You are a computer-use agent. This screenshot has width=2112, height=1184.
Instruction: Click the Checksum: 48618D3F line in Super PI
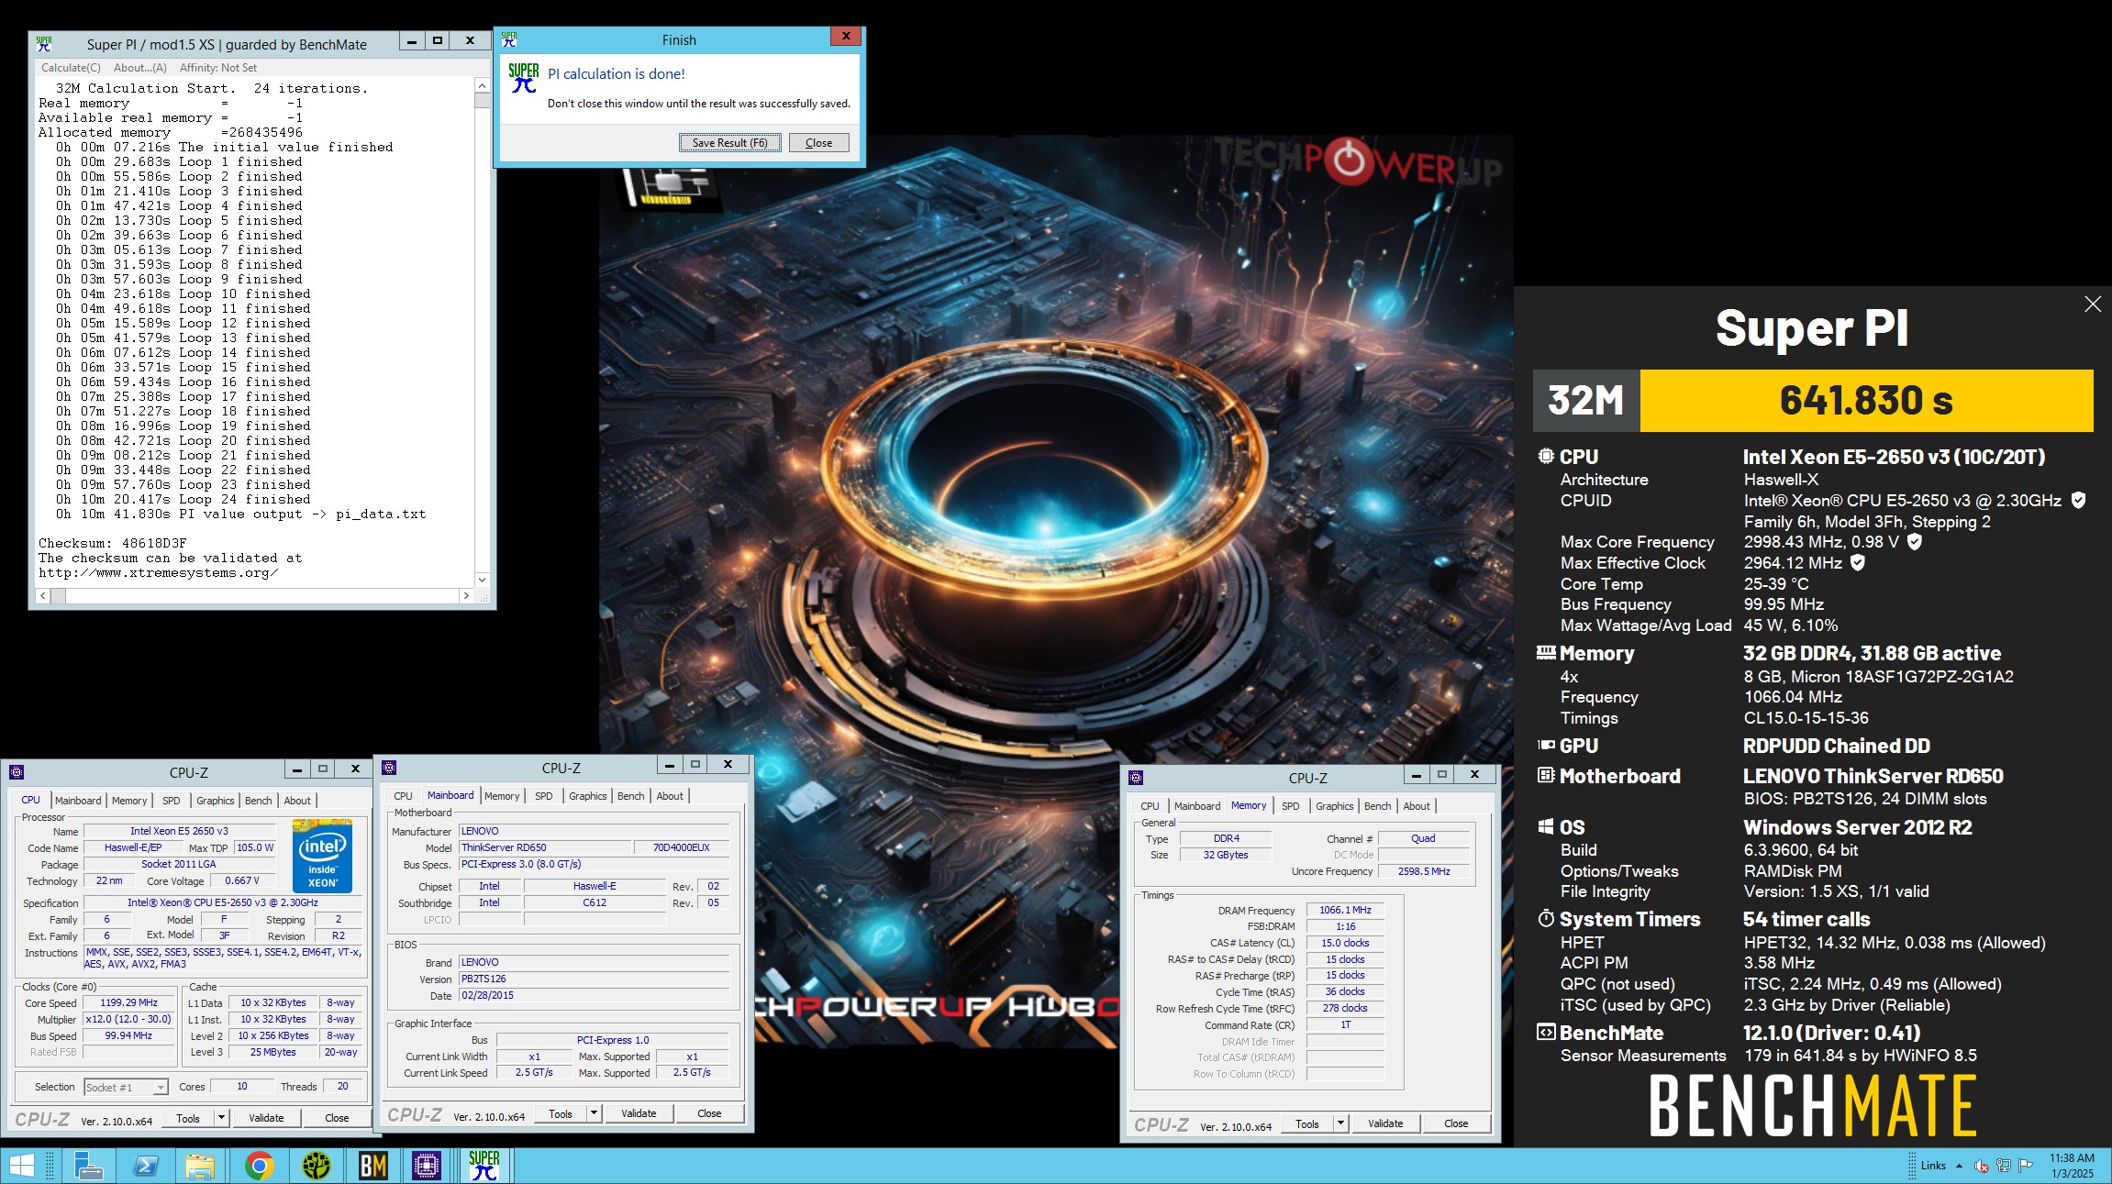pos(113,543)
